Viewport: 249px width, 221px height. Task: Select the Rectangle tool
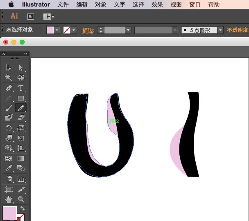pos(21,98)
